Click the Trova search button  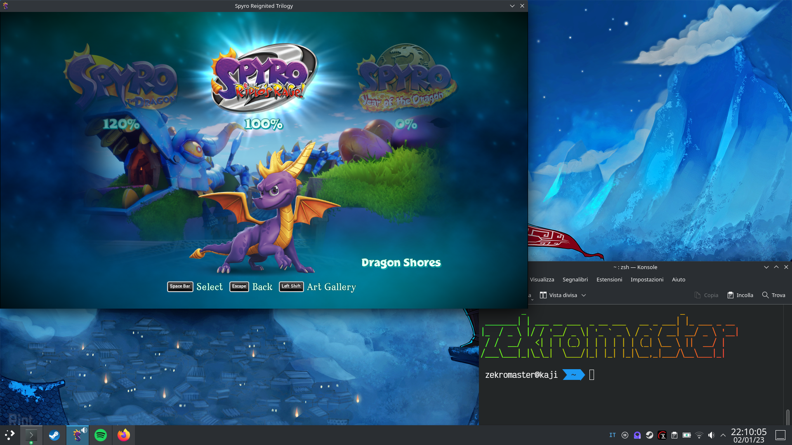[x=773, y=295]
